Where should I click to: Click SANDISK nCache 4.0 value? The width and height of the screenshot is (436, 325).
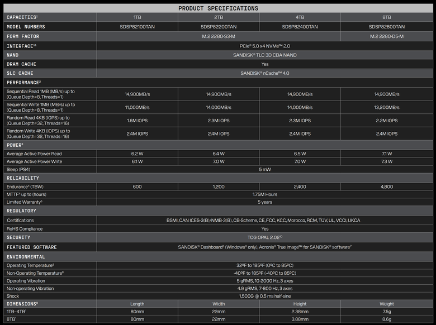click(x=265, y=73)
